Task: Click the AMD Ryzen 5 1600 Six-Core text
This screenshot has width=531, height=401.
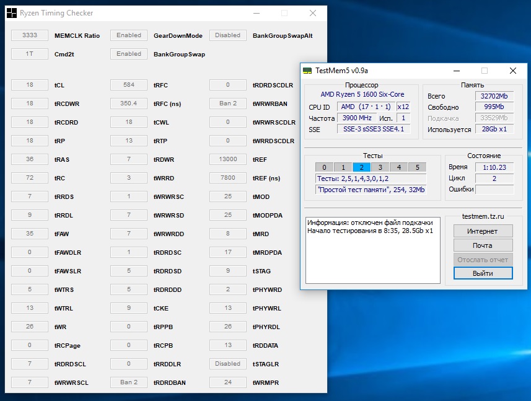Action: tap(362, 94)
